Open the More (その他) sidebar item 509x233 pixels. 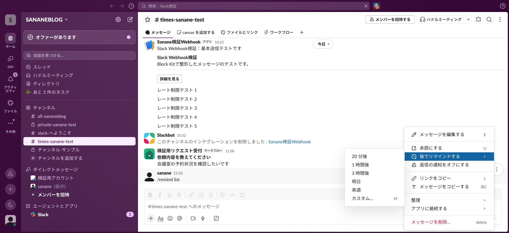10,127
